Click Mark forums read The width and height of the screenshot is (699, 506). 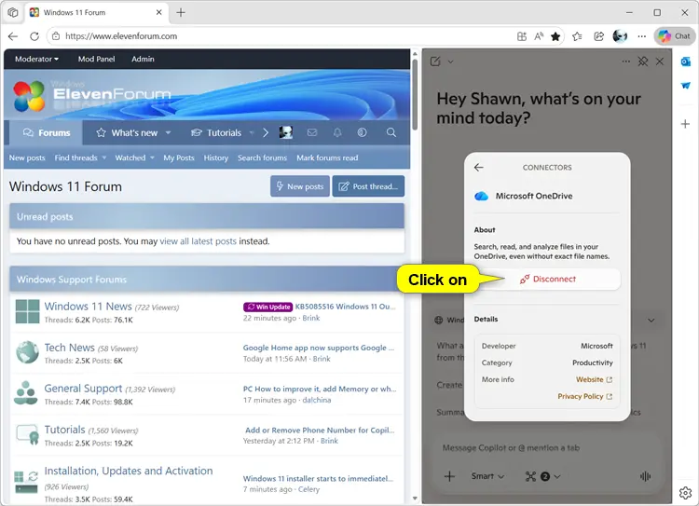click(x=327, y=157)
